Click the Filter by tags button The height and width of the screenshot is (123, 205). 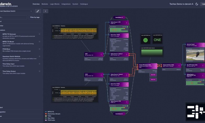click(x=35, y=17)
